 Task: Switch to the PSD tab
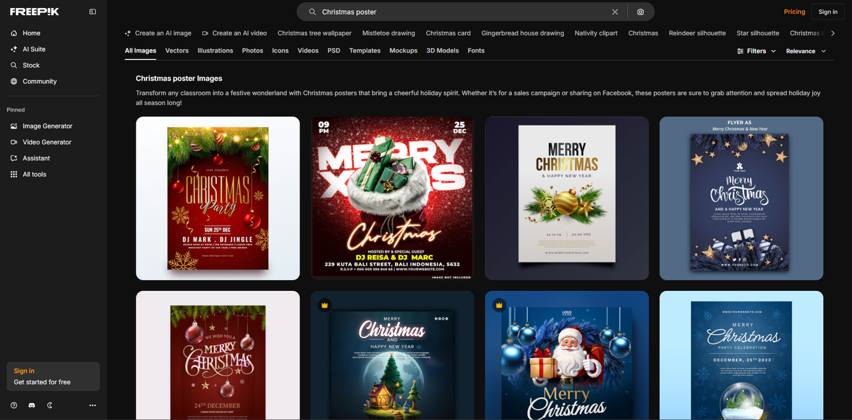pos(334,51)
